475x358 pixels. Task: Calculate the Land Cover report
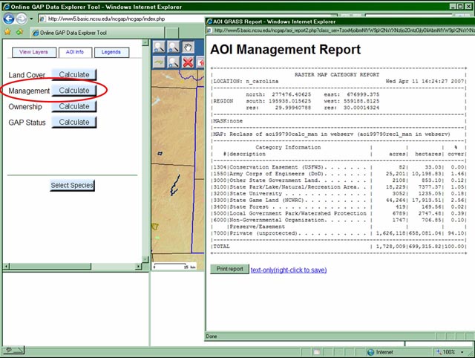(74, 74)
